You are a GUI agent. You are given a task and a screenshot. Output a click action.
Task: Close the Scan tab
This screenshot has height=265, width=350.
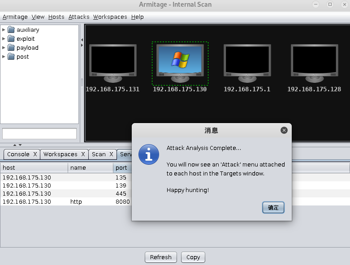(111, 154)
